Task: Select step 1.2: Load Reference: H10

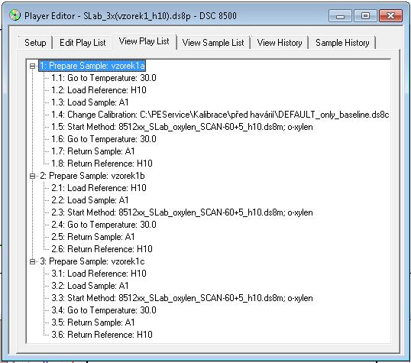Action: click(99, 90)
